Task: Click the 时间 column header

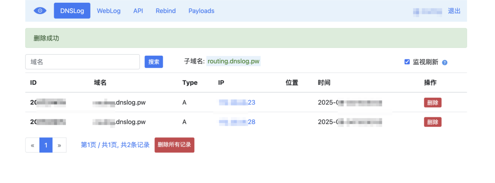Action: [324, 83]
